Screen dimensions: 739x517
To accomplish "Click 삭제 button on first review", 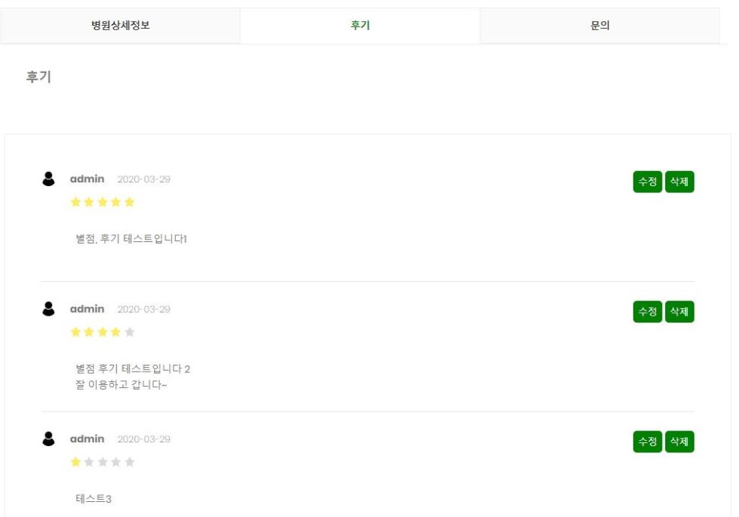I will tap(679, 182).
